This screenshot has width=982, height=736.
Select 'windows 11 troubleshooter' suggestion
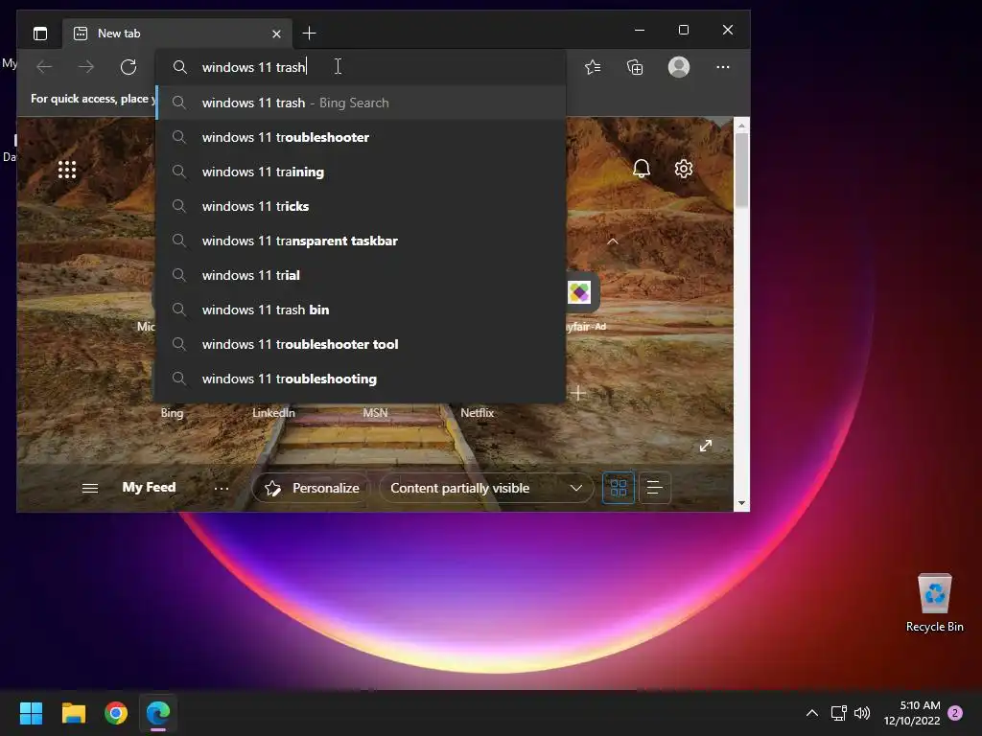[x=361, y=137]
